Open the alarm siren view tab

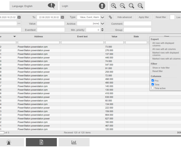[9, 142]
